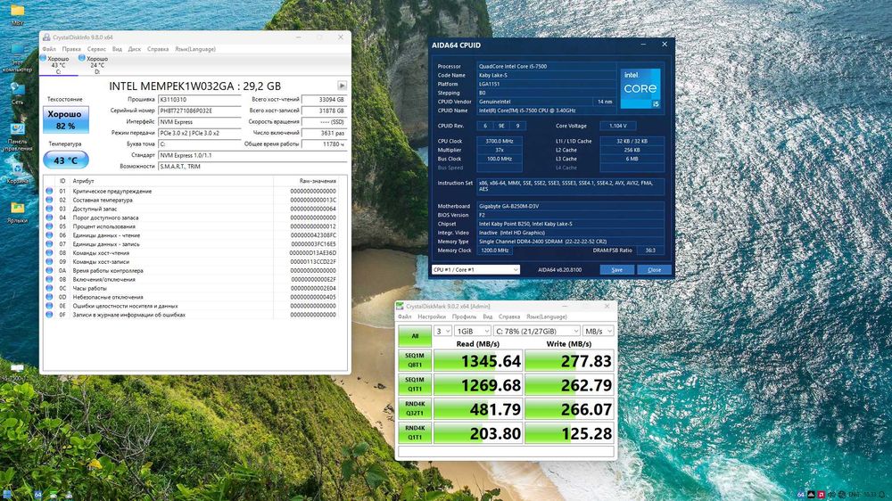Viewport: 892px width, 501px height.
Task: Open the AIDA64 taskbar button
Action: [x=38, y=495]
